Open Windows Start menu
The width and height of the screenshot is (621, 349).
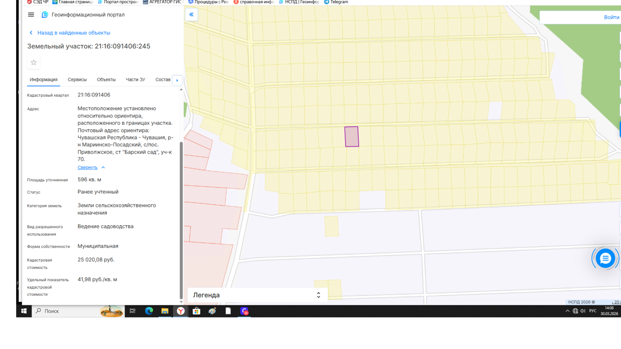24,311
